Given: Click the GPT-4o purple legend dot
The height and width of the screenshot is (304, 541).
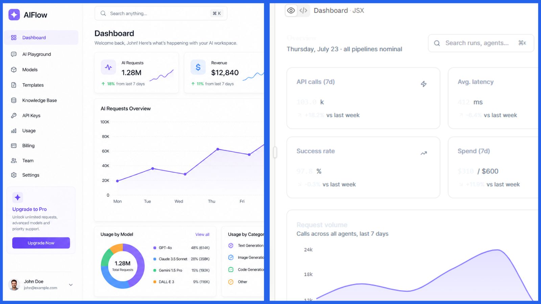Looking at the screenshot, I should click(x=155, y=248).
